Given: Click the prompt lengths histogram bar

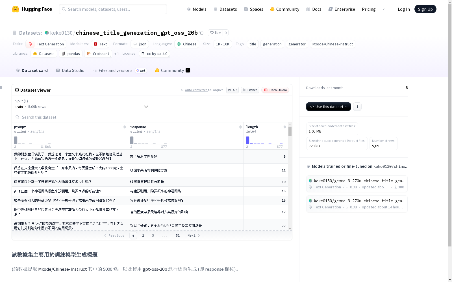Looking at the screenshot, I should pos(16,140).
